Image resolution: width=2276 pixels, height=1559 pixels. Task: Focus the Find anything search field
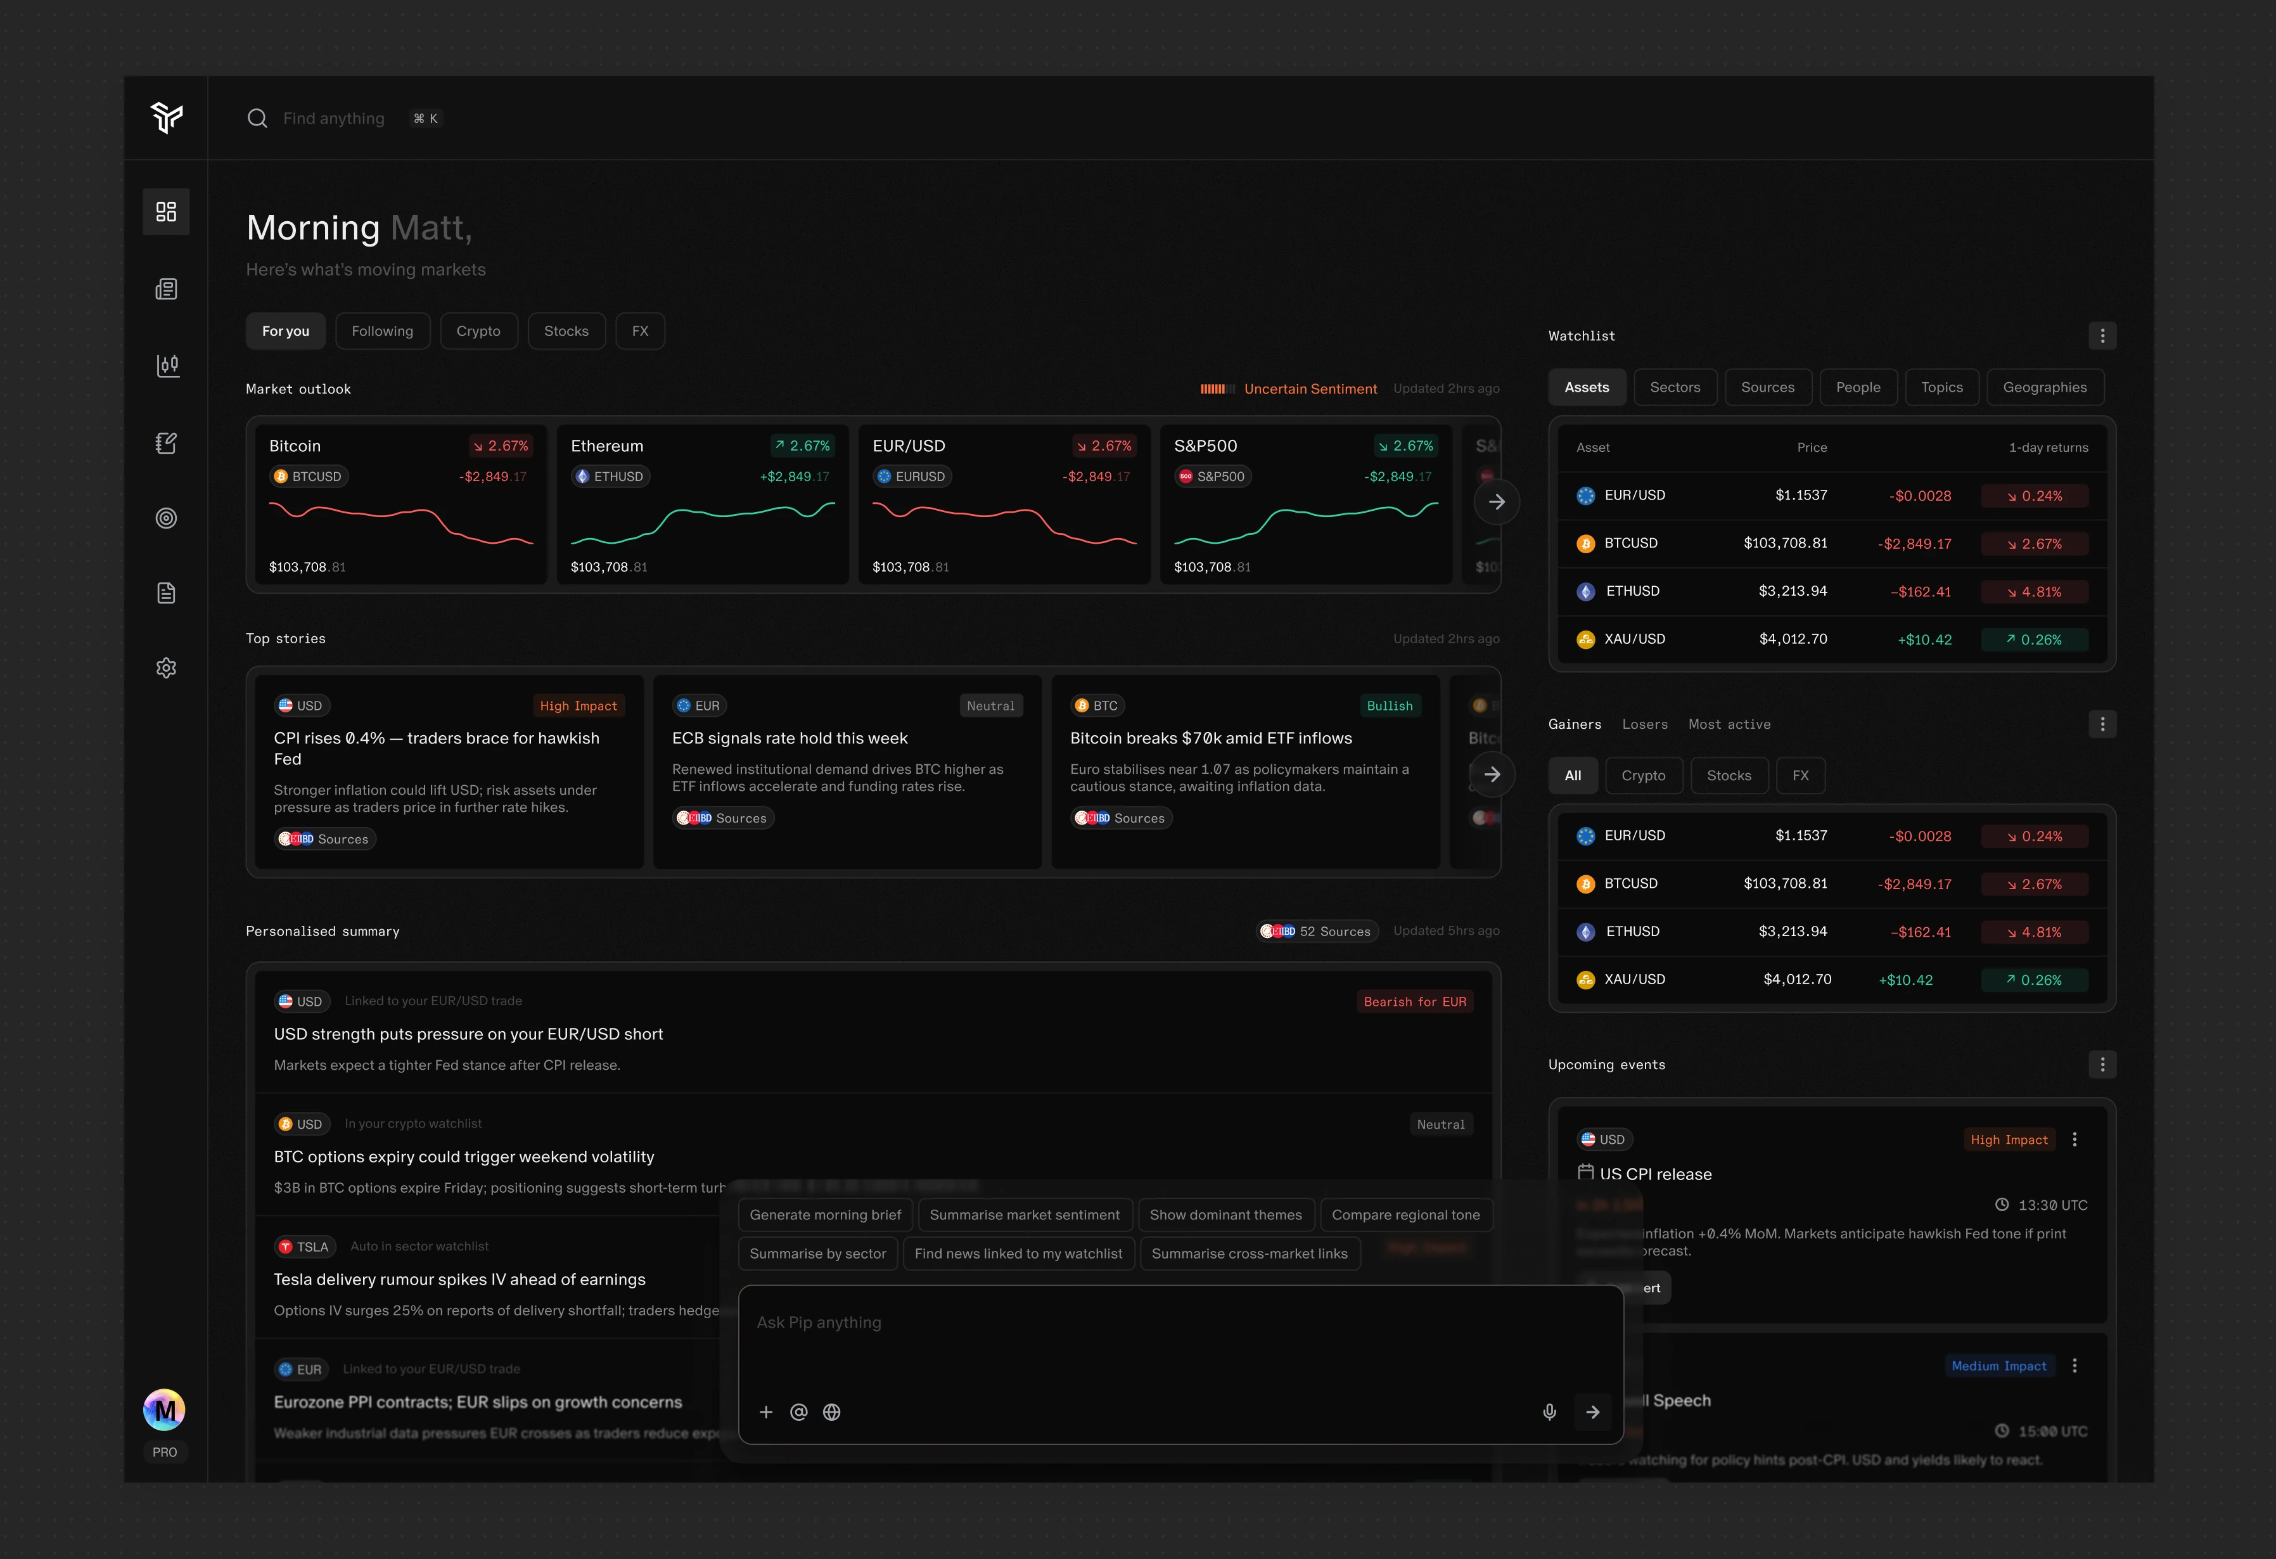click(x=334, y=119)
